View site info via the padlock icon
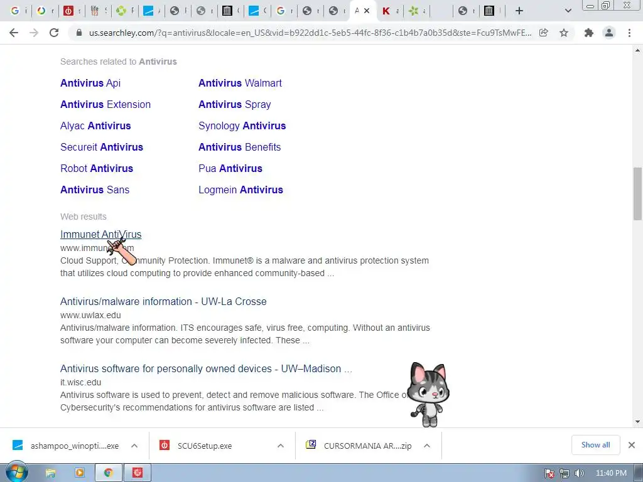This screenshot has height=482, width=643. pyautogui.click(x=79, y=33)
